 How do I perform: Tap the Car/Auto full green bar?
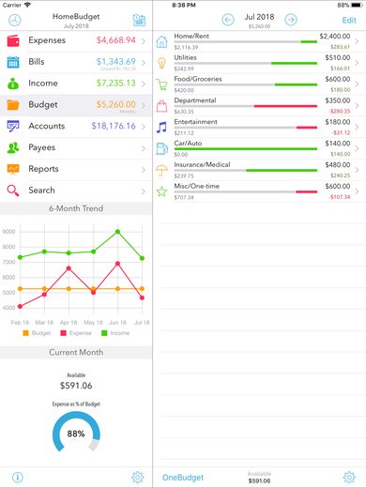(246, 149)
